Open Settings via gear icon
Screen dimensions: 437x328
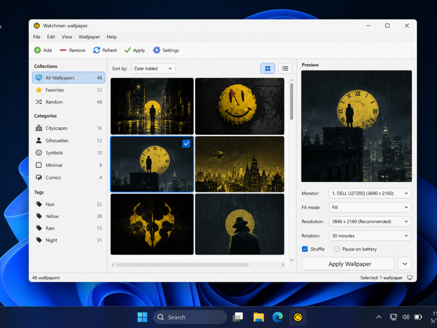click(x=157, y=50)
